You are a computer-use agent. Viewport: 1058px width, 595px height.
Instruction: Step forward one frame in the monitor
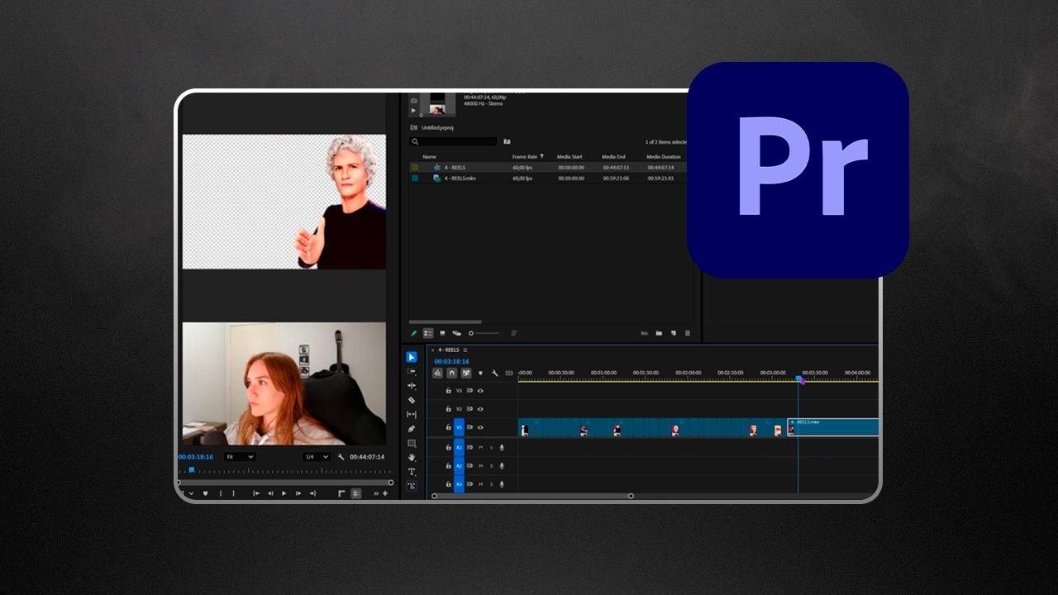coord(298,493)
